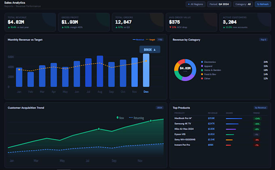
Task: Click the Avg Order Value red down-arrow icon
Action: (170, 27)
